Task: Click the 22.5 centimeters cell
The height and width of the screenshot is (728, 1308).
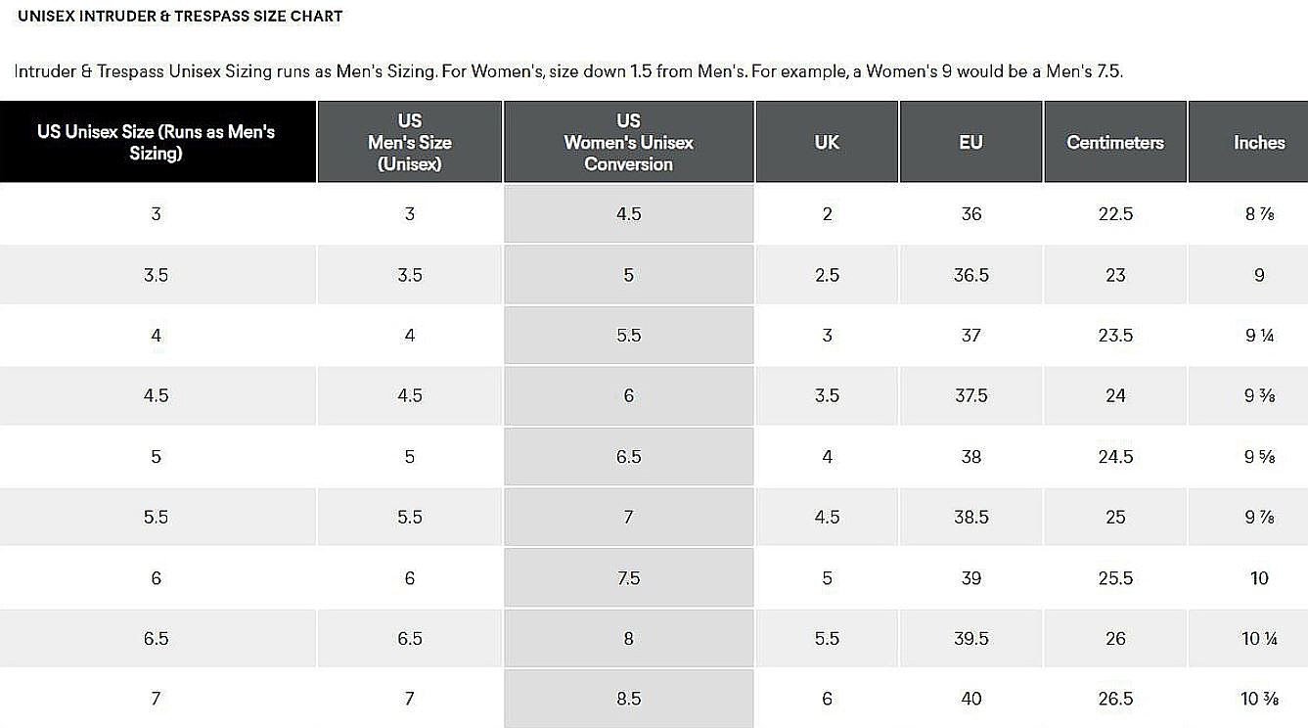Action: [1115, 214]
